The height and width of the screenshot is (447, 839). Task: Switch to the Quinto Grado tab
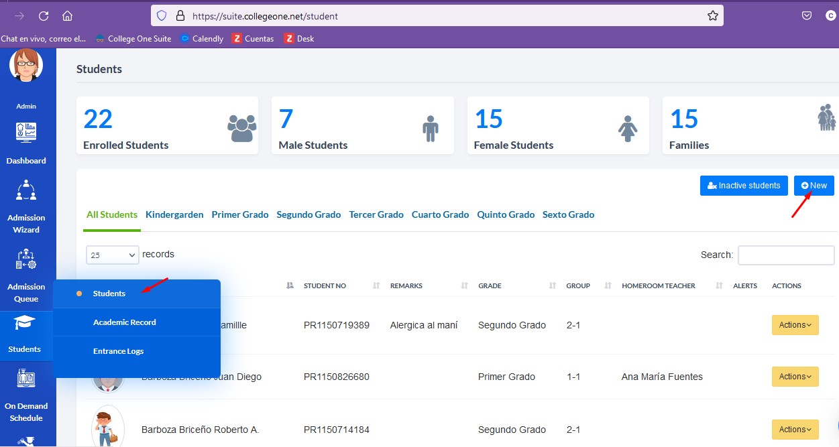tap(506, 215)
